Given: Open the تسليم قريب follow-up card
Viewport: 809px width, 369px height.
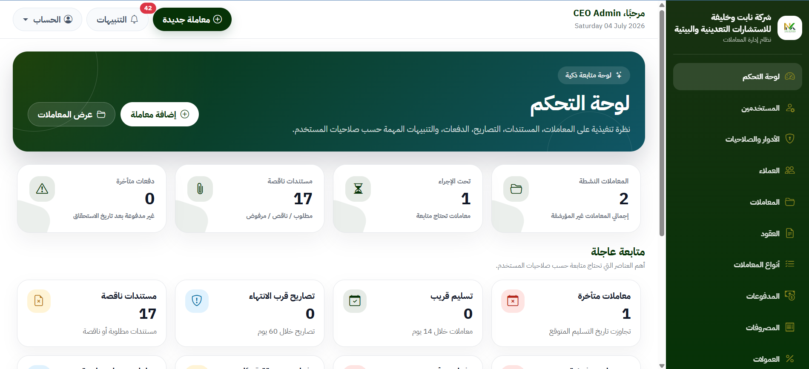Looking at the screenshot, I should (x=408, y=313).
